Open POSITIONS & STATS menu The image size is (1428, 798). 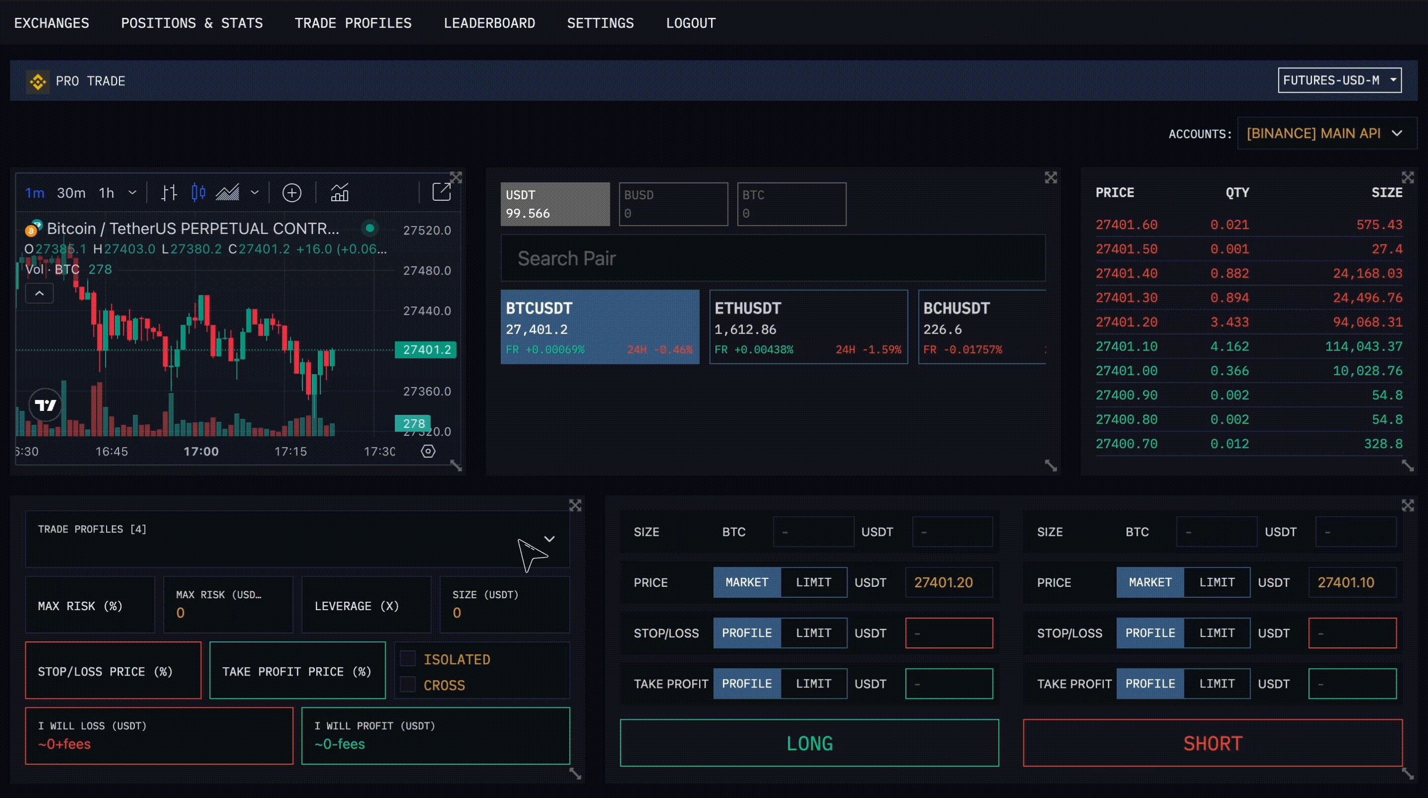(192, 23)
